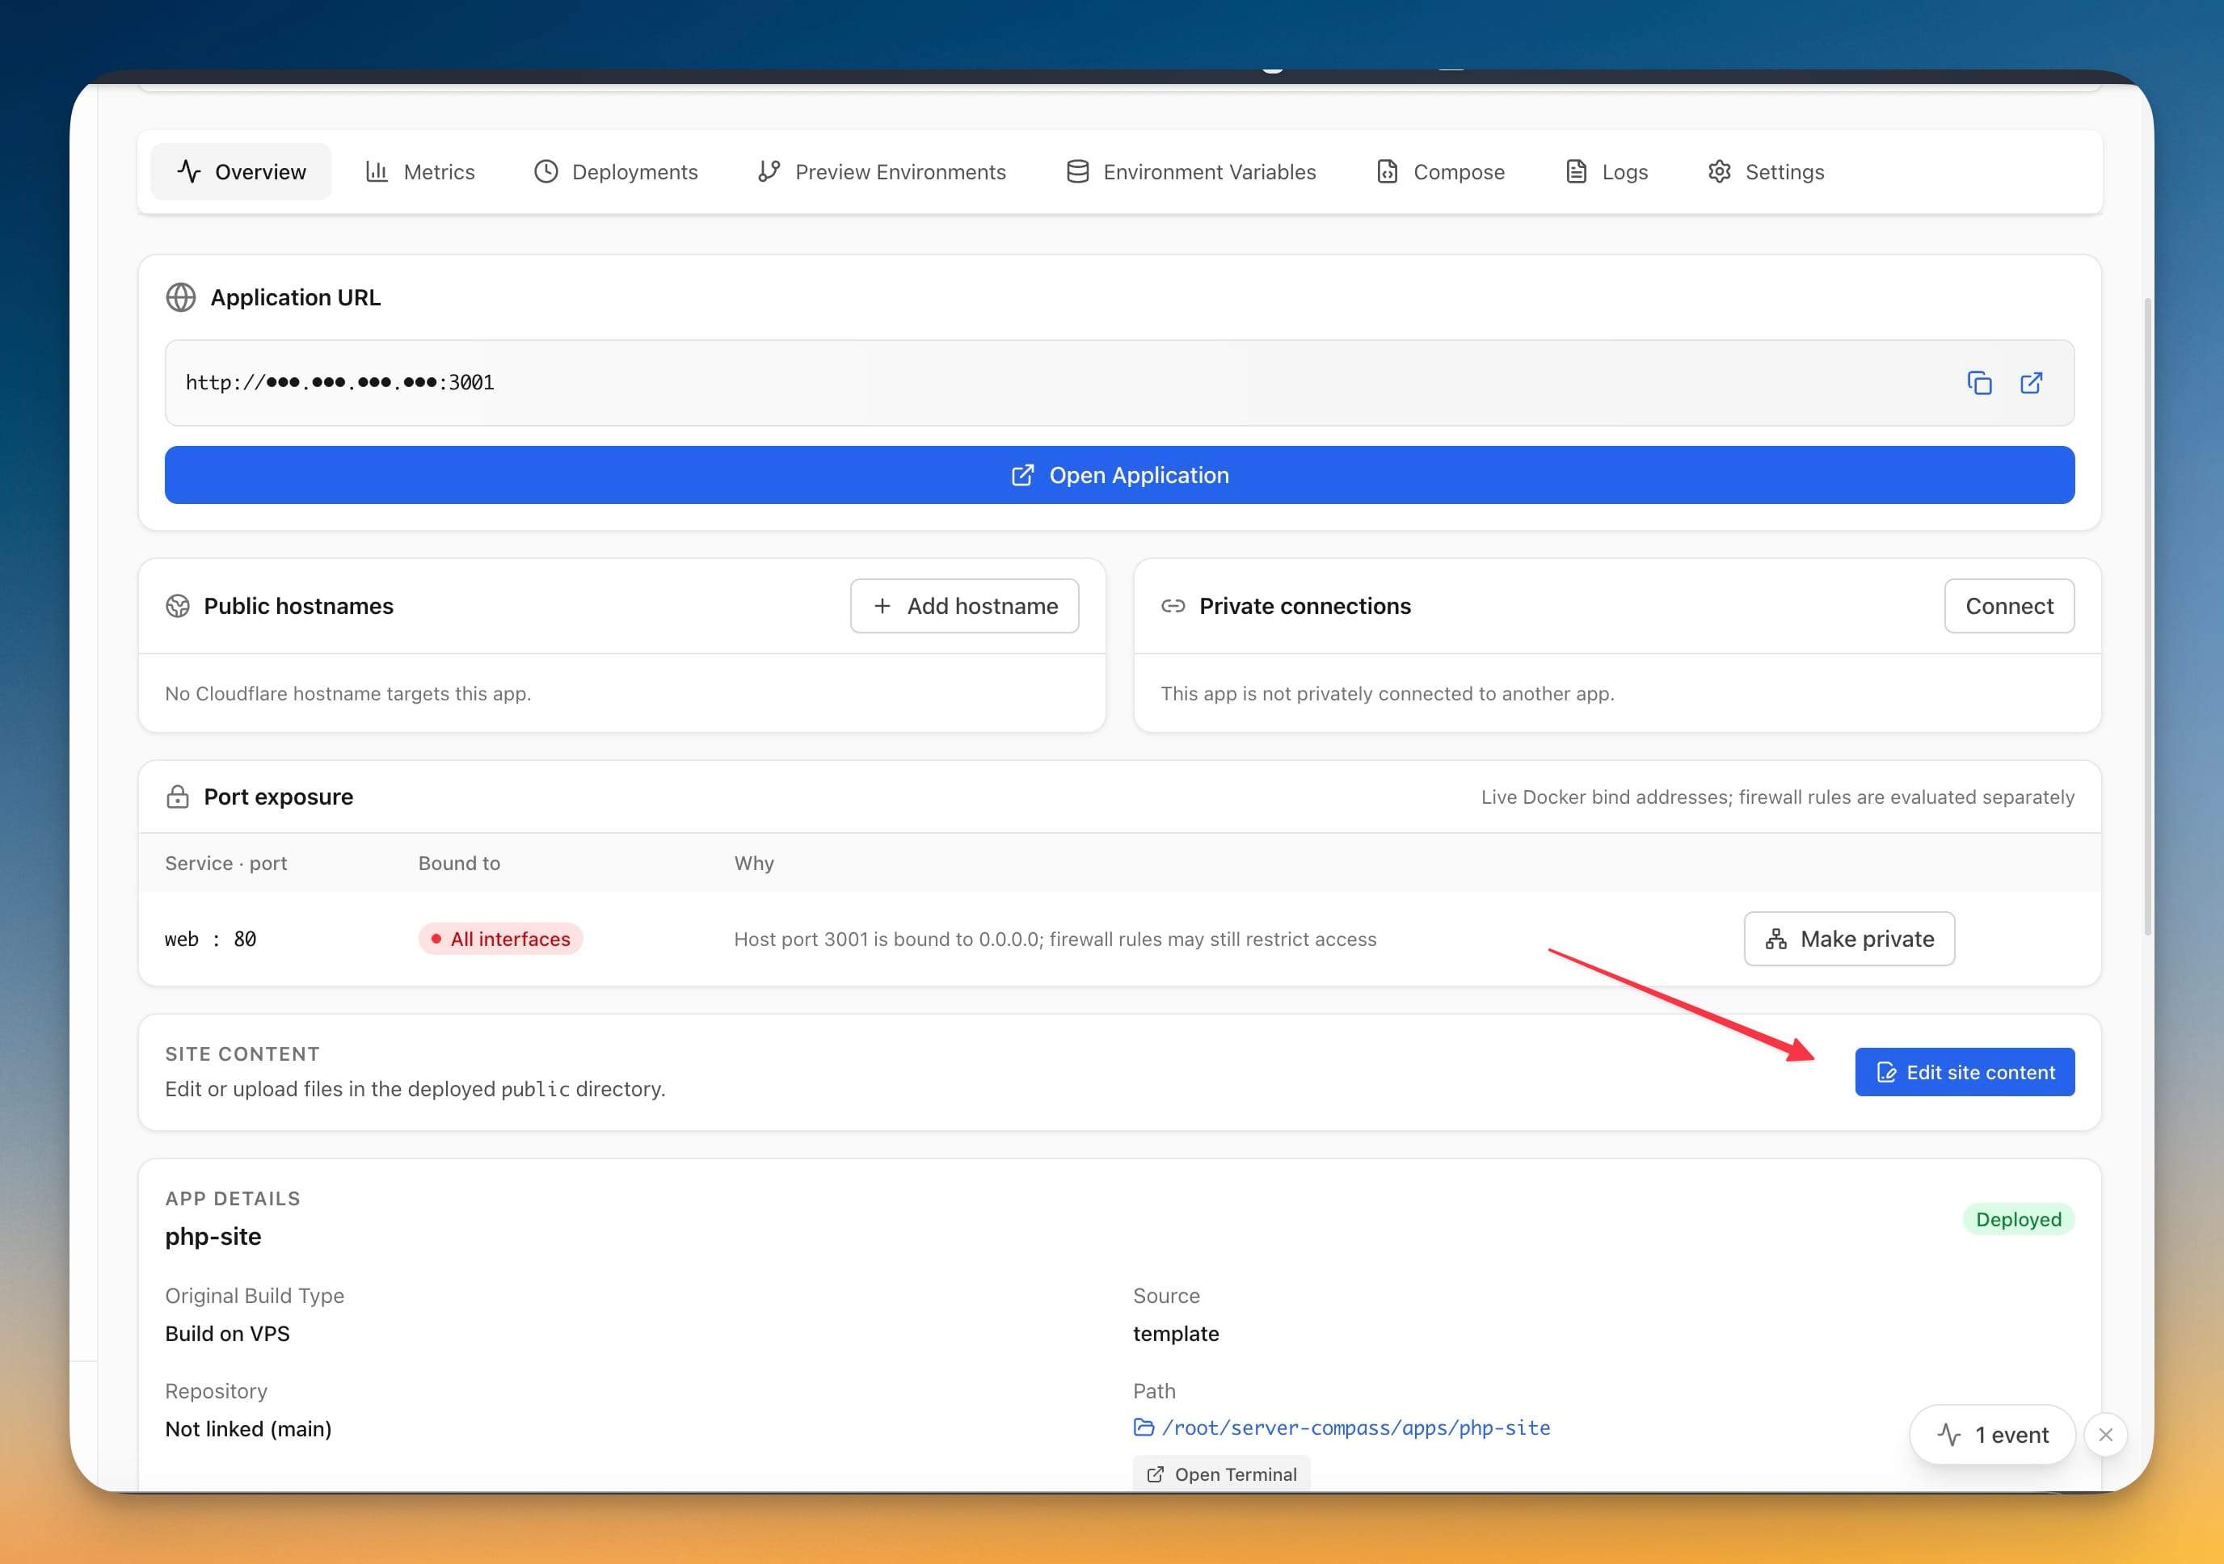Open URL in new window icon
Screen dimensions: 2224x1564
point(2031,384)
